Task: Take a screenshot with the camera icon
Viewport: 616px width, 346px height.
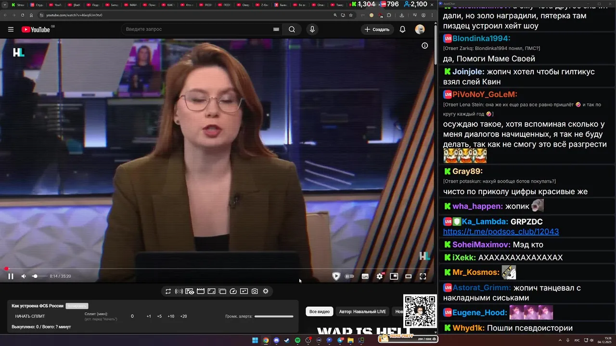Action: pyautogui.click(x=255, y=291)
